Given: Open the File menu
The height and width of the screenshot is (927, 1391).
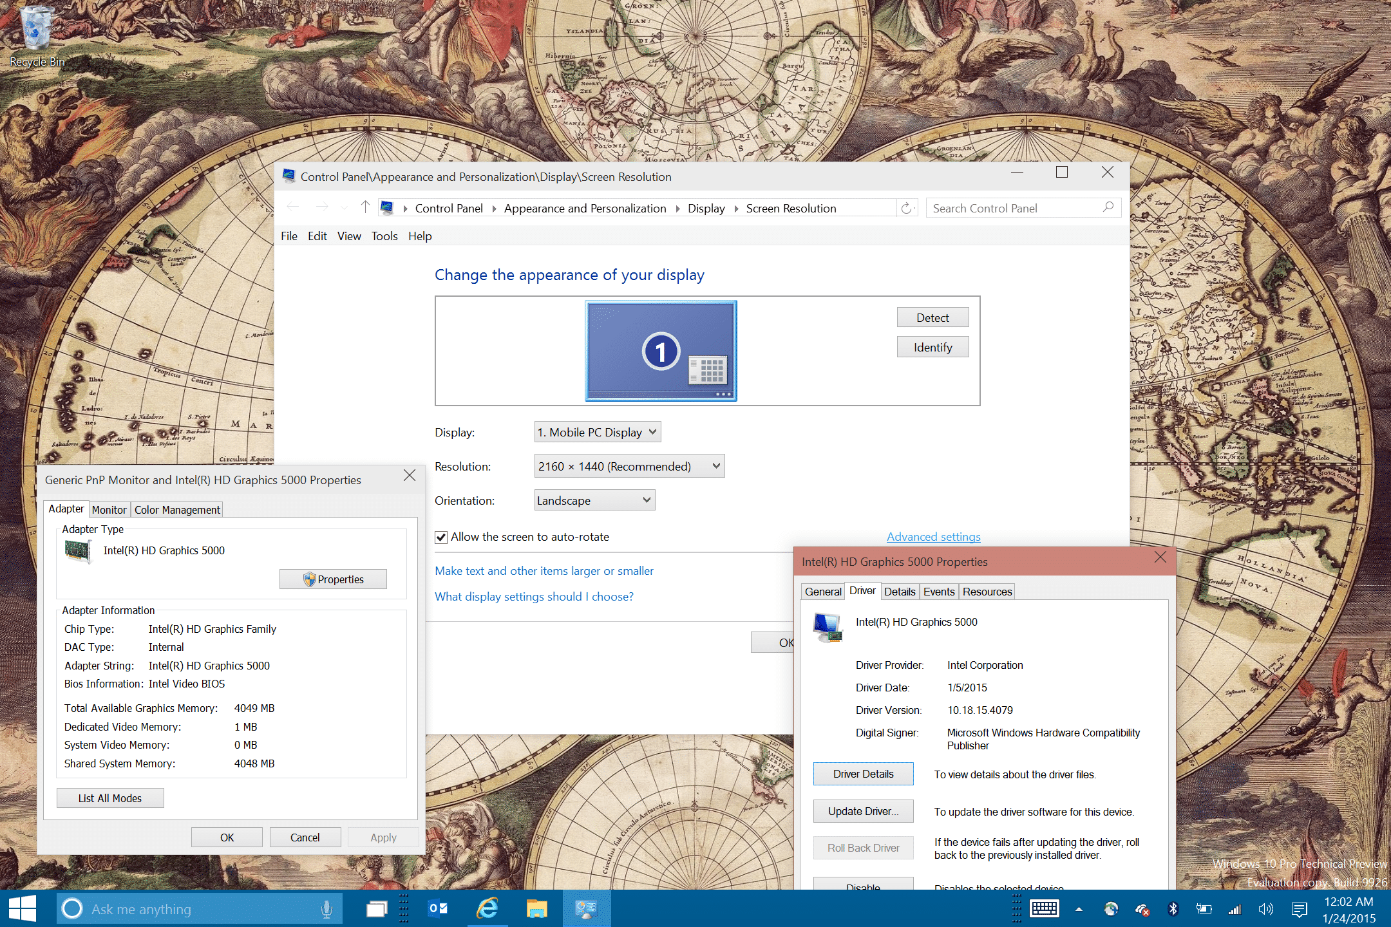Looking at the screenshot, I should coord(289,236).
